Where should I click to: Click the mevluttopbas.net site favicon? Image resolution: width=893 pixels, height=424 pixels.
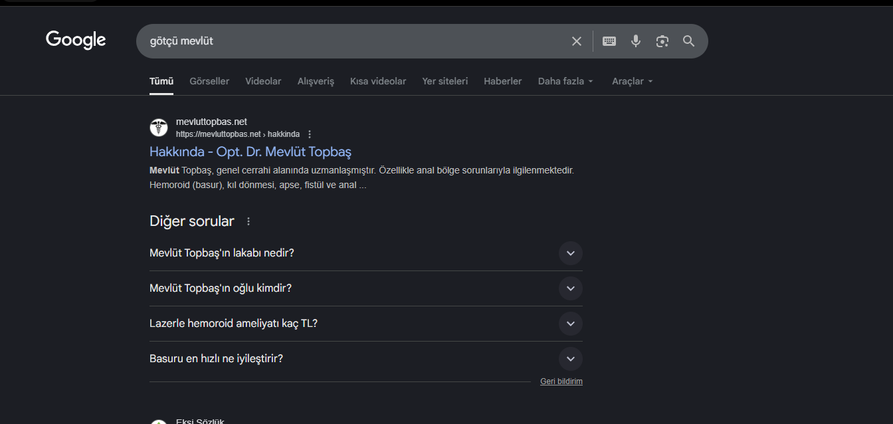(x=159, y=128)
